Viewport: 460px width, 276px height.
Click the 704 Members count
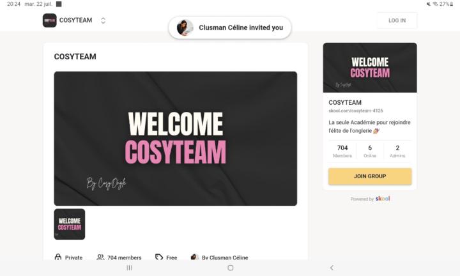pyautogui.click(x=342, y=151)
